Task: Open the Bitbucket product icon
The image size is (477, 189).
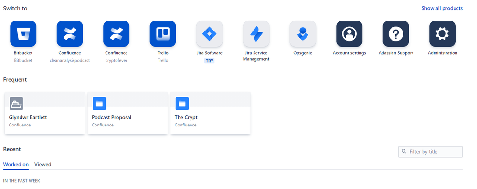Action: [x=23, y=34]
